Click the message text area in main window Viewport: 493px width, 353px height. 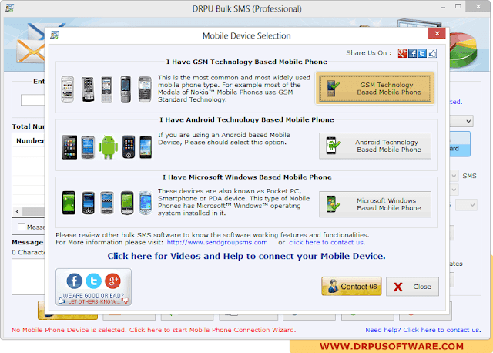coord(29,277)
